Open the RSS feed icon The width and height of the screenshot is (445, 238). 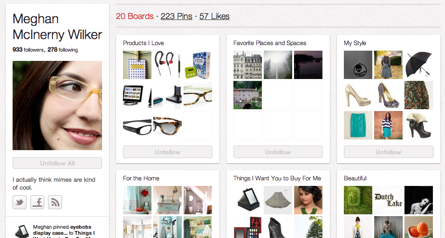point(55,202)
